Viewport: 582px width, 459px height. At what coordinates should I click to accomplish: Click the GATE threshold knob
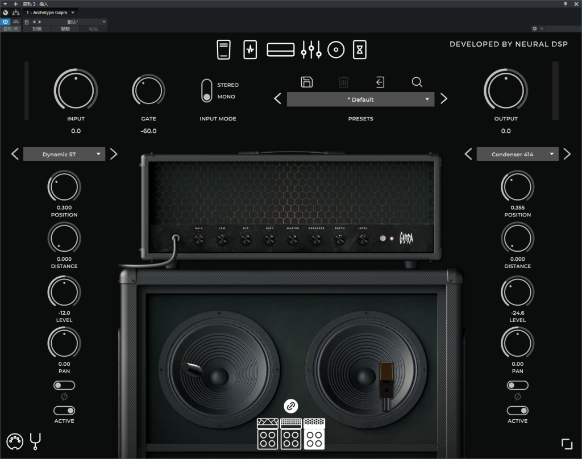click(148, 90)
